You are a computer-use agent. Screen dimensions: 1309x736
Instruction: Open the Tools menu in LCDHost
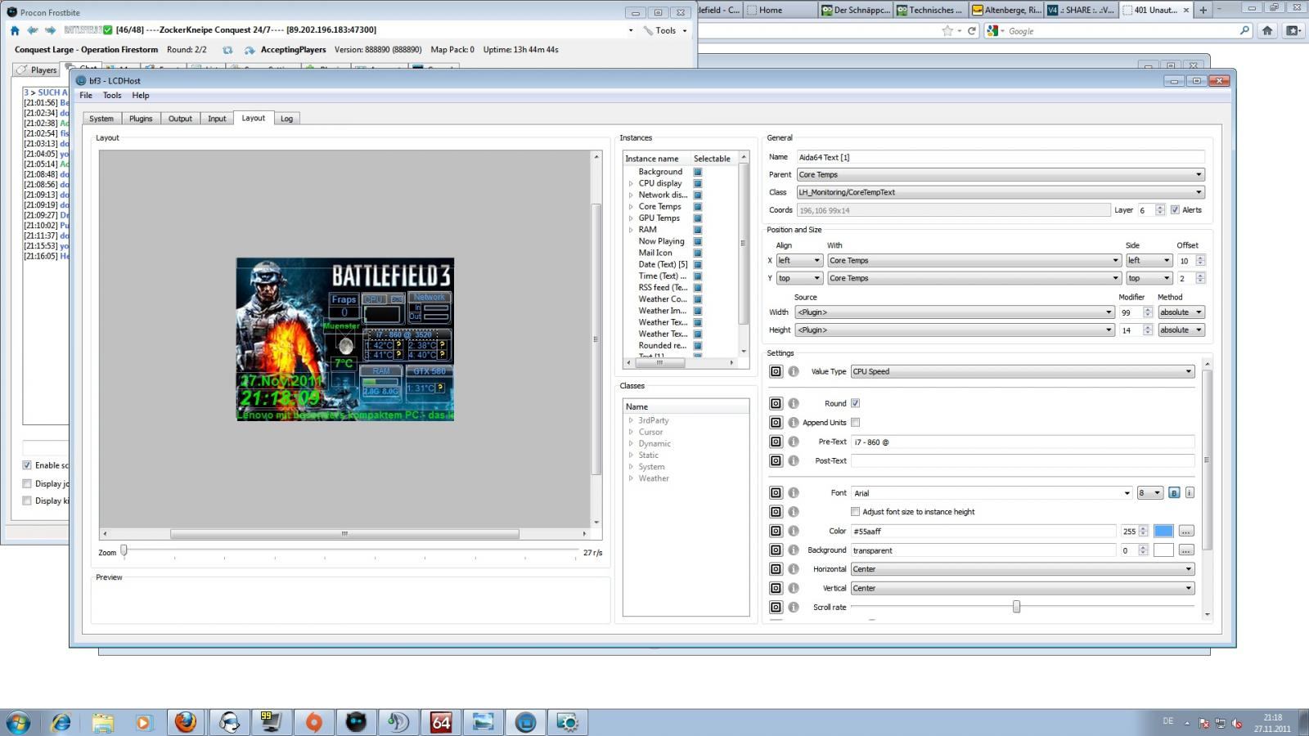pos(112,96)
